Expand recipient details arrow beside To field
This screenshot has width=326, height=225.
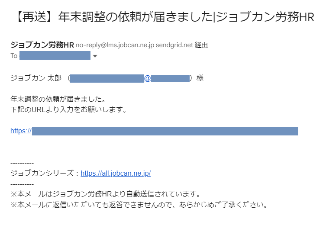(x=95, y=56)
